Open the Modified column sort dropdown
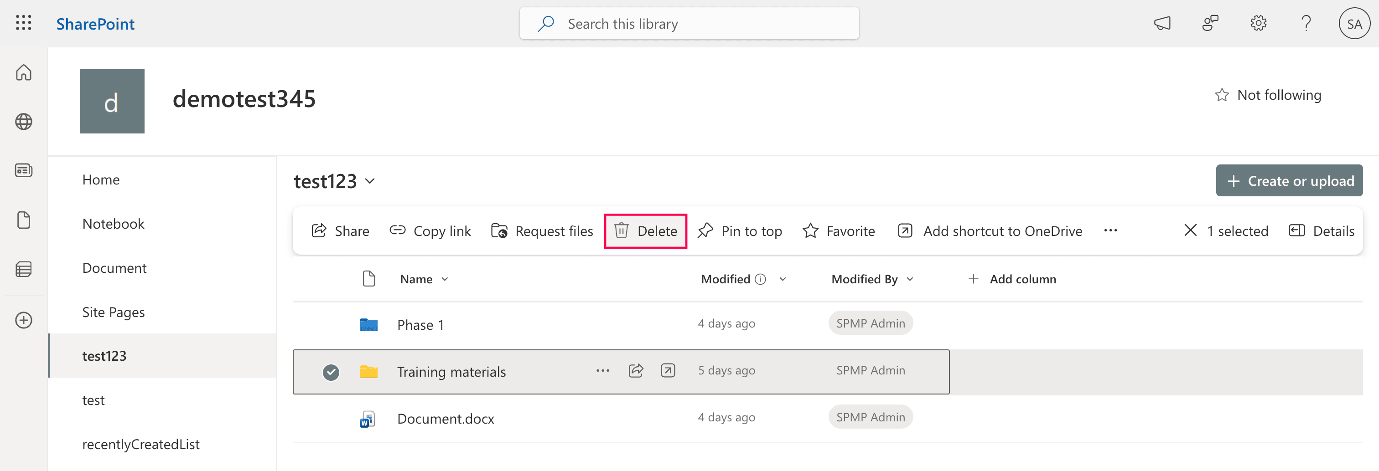This screenshot has height=471, width=1379. (783, 278)
